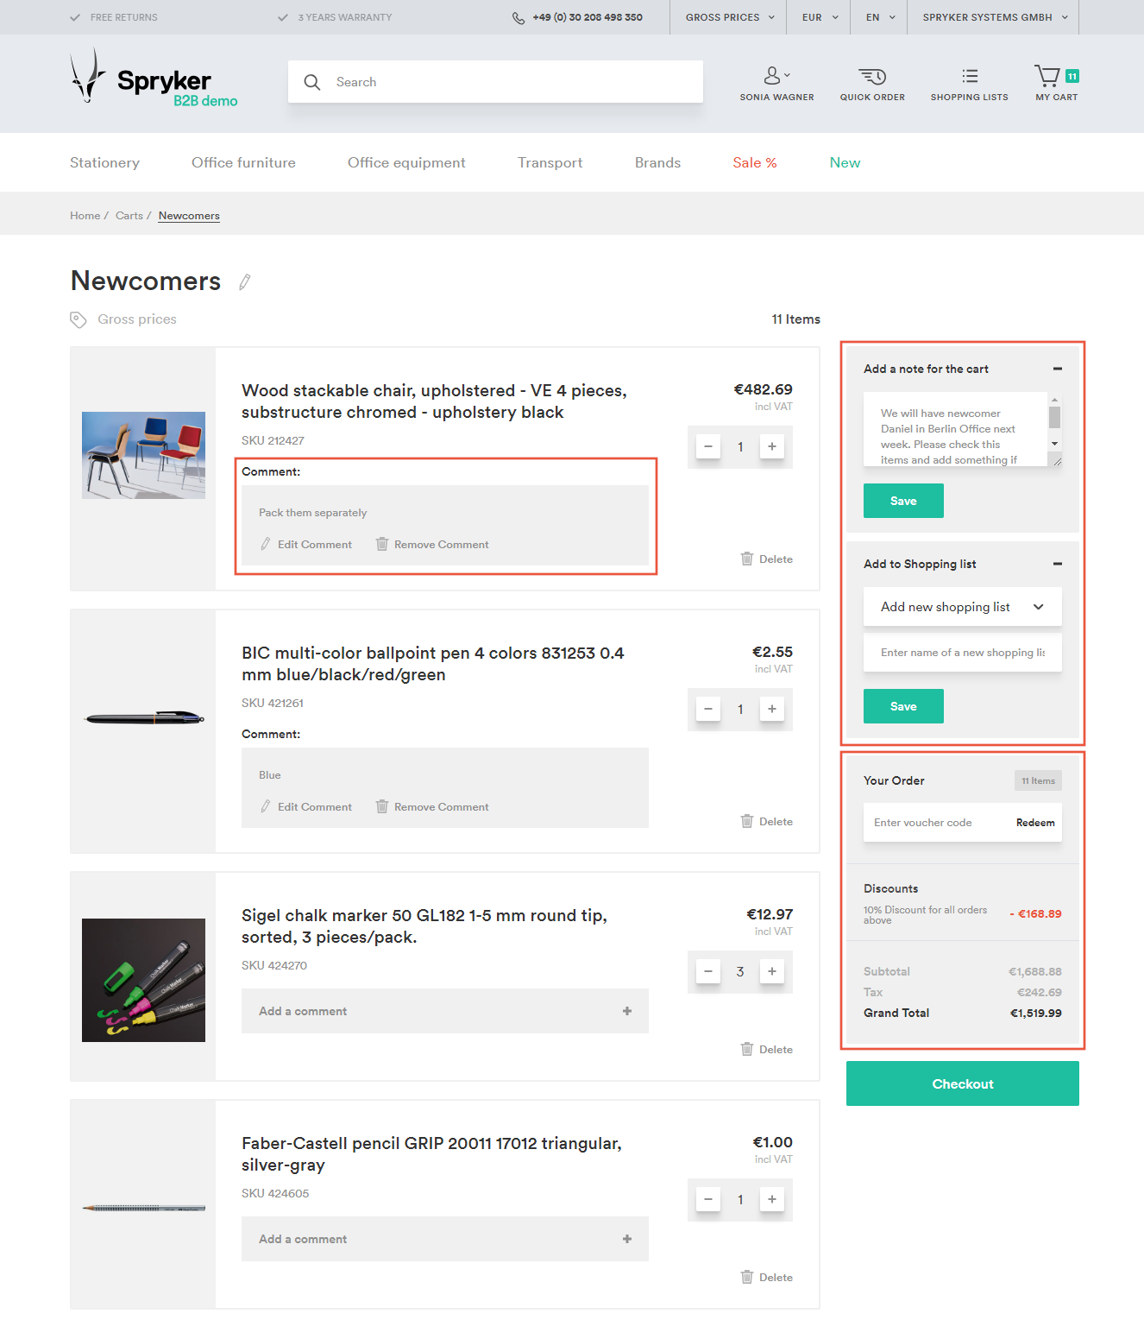
Task: Save the cart note
Action: tap(903, 501)
